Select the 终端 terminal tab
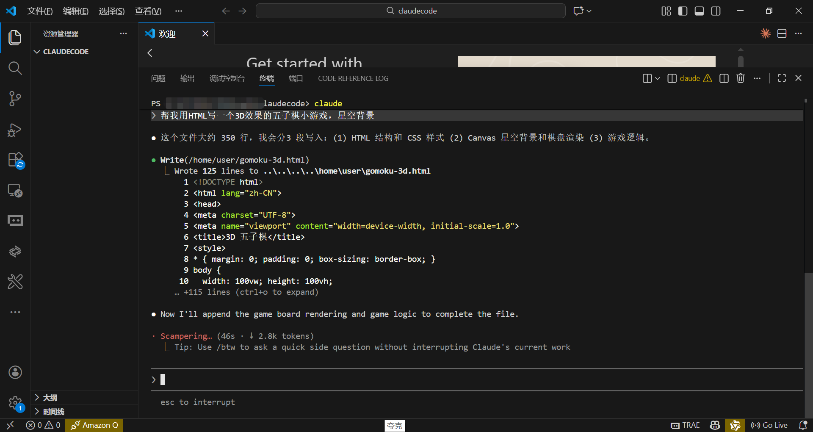This screenshot has height=432, width=813. [x=267, y=78]
